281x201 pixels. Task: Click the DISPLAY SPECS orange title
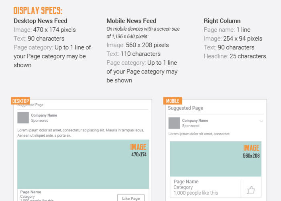pos(38,10)
